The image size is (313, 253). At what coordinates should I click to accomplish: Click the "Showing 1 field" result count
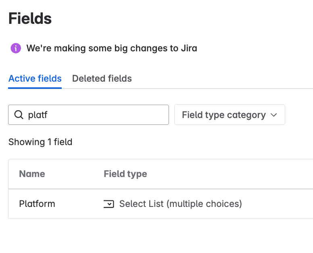40,142
